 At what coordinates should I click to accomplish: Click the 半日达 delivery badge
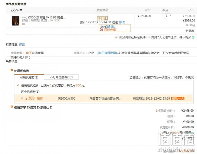(102, 18)
